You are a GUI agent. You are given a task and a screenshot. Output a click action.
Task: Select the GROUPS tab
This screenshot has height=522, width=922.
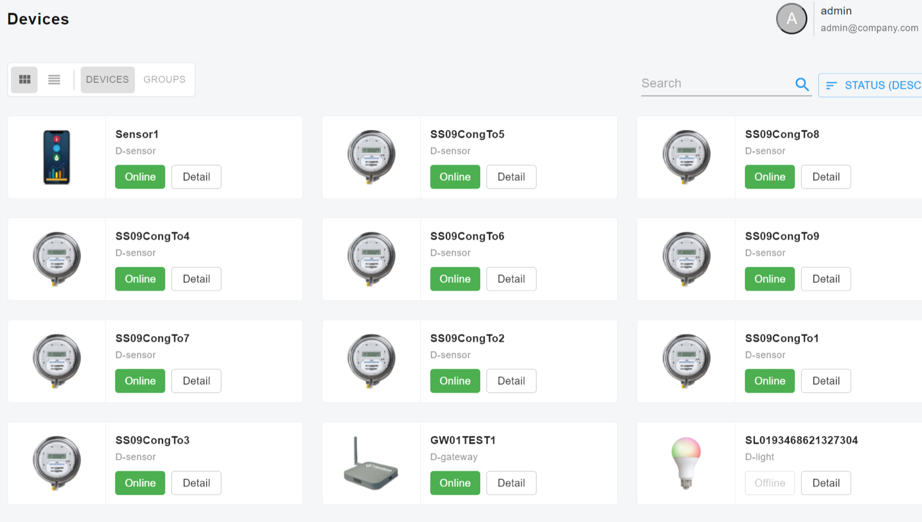pos(164,80)
